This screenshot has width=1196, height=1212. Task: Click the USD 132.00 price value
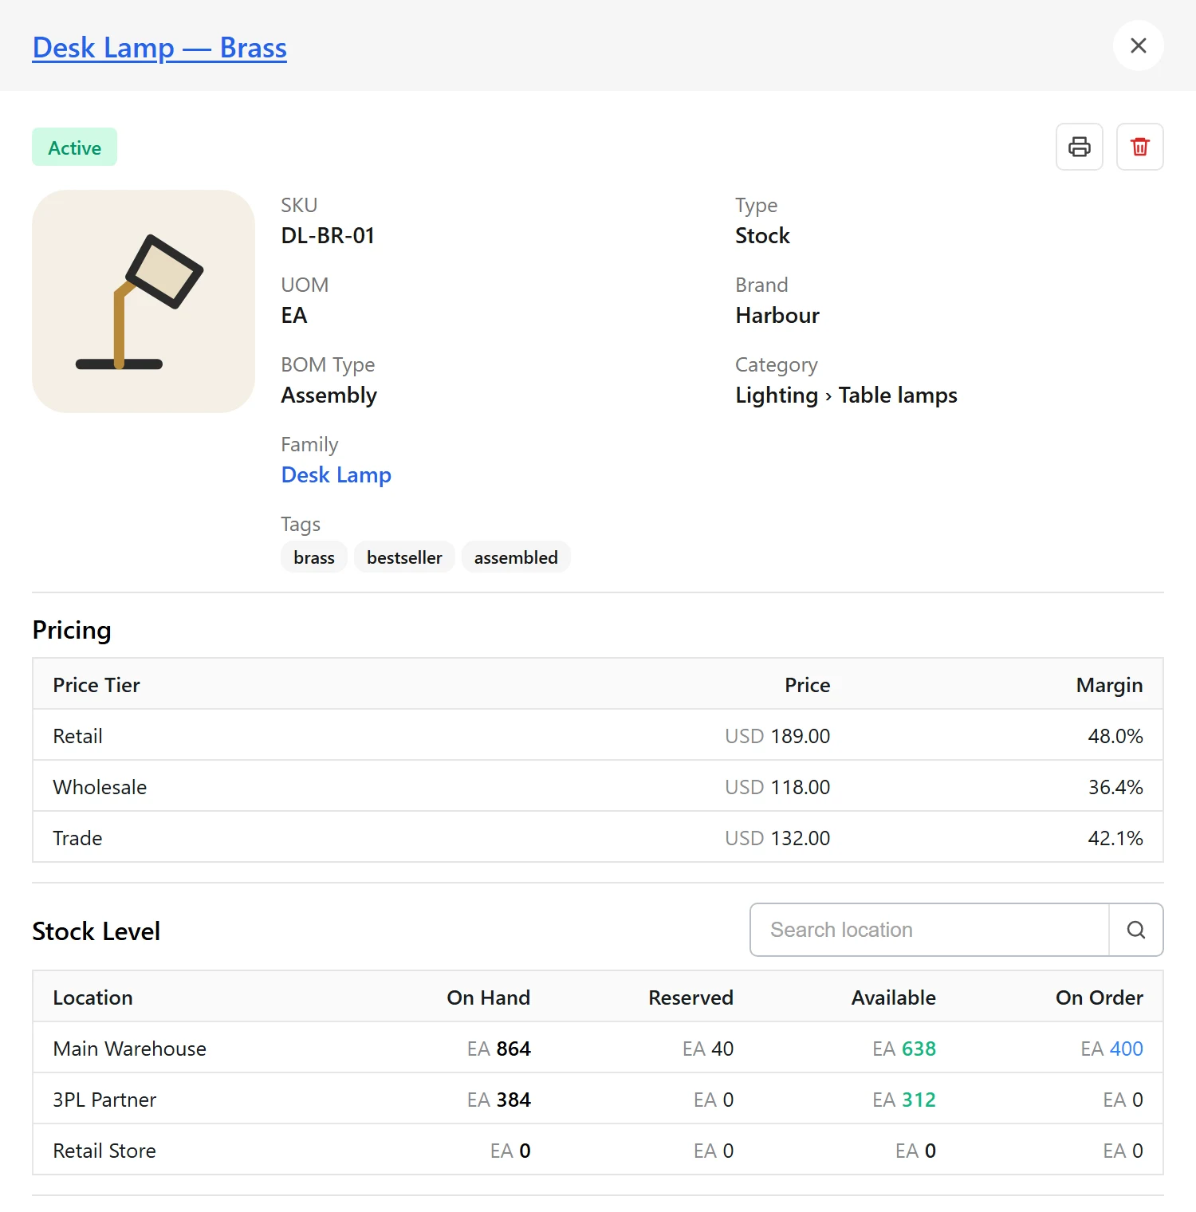click(777, 838)
